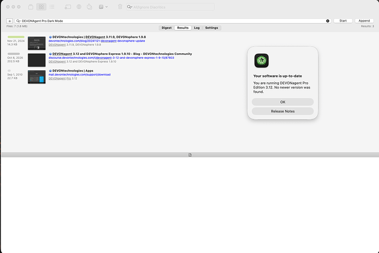
Task: Click the 202.5 KB size text
Action: click(x=13, y=61)
